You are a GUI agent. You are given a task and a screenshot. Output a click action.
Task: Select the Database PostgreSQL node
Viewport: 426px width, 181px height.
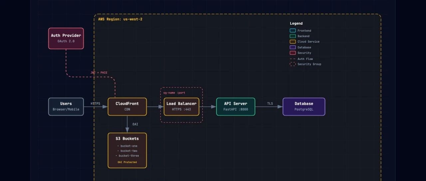click(304, 106)
